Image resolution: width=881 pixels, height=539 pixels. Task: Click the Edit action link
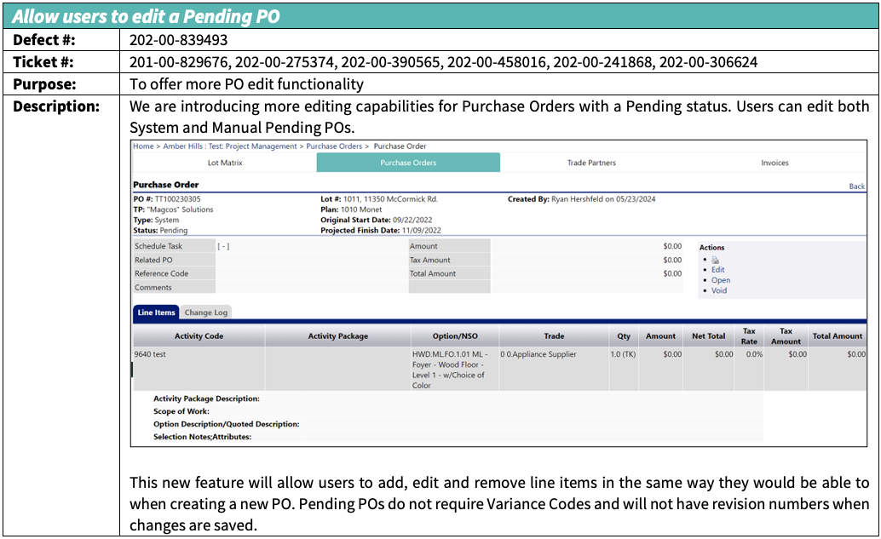pyautogui.click(x=717, y=270)
